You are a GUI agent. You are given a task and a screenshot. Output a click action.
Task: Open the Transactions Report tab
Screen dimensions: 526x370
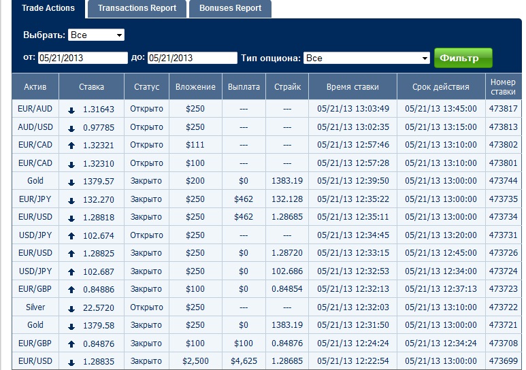click(137, 8)
